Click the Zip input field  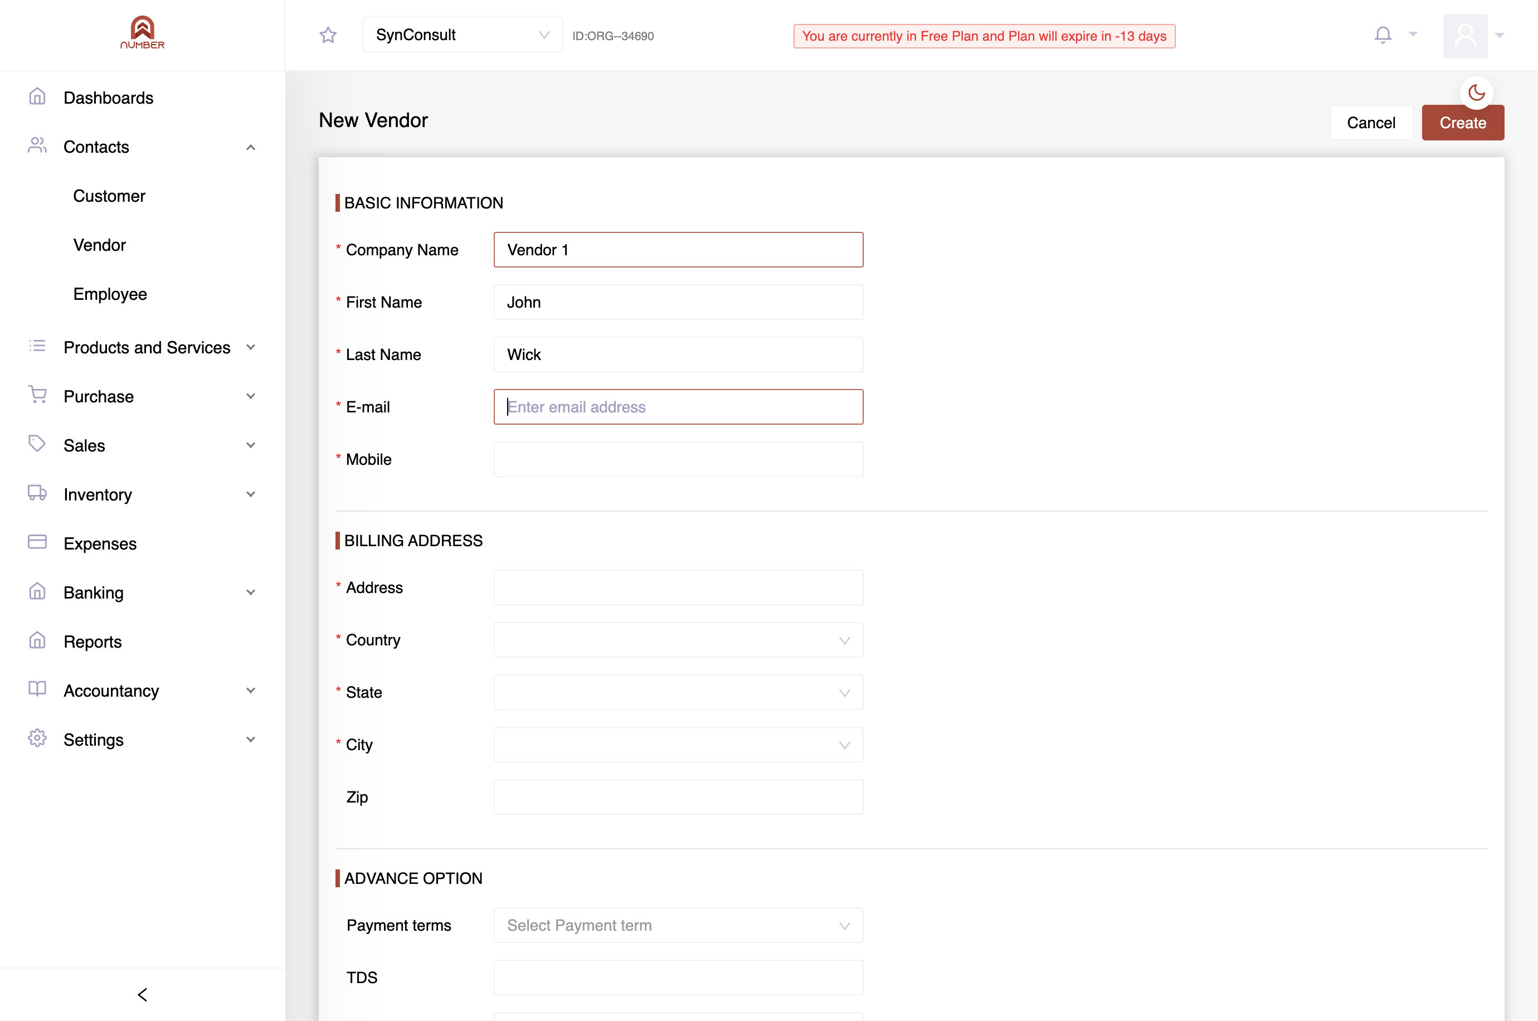coord(678,797)
